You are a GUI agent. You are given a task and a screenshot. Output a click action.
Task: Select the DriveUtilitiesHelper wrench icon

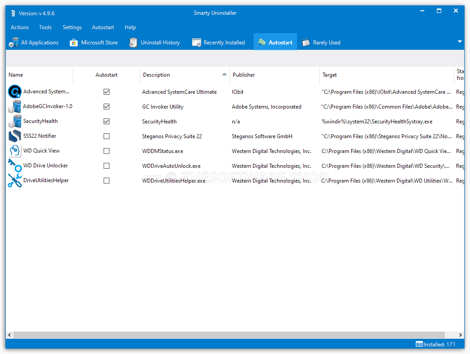15,180
